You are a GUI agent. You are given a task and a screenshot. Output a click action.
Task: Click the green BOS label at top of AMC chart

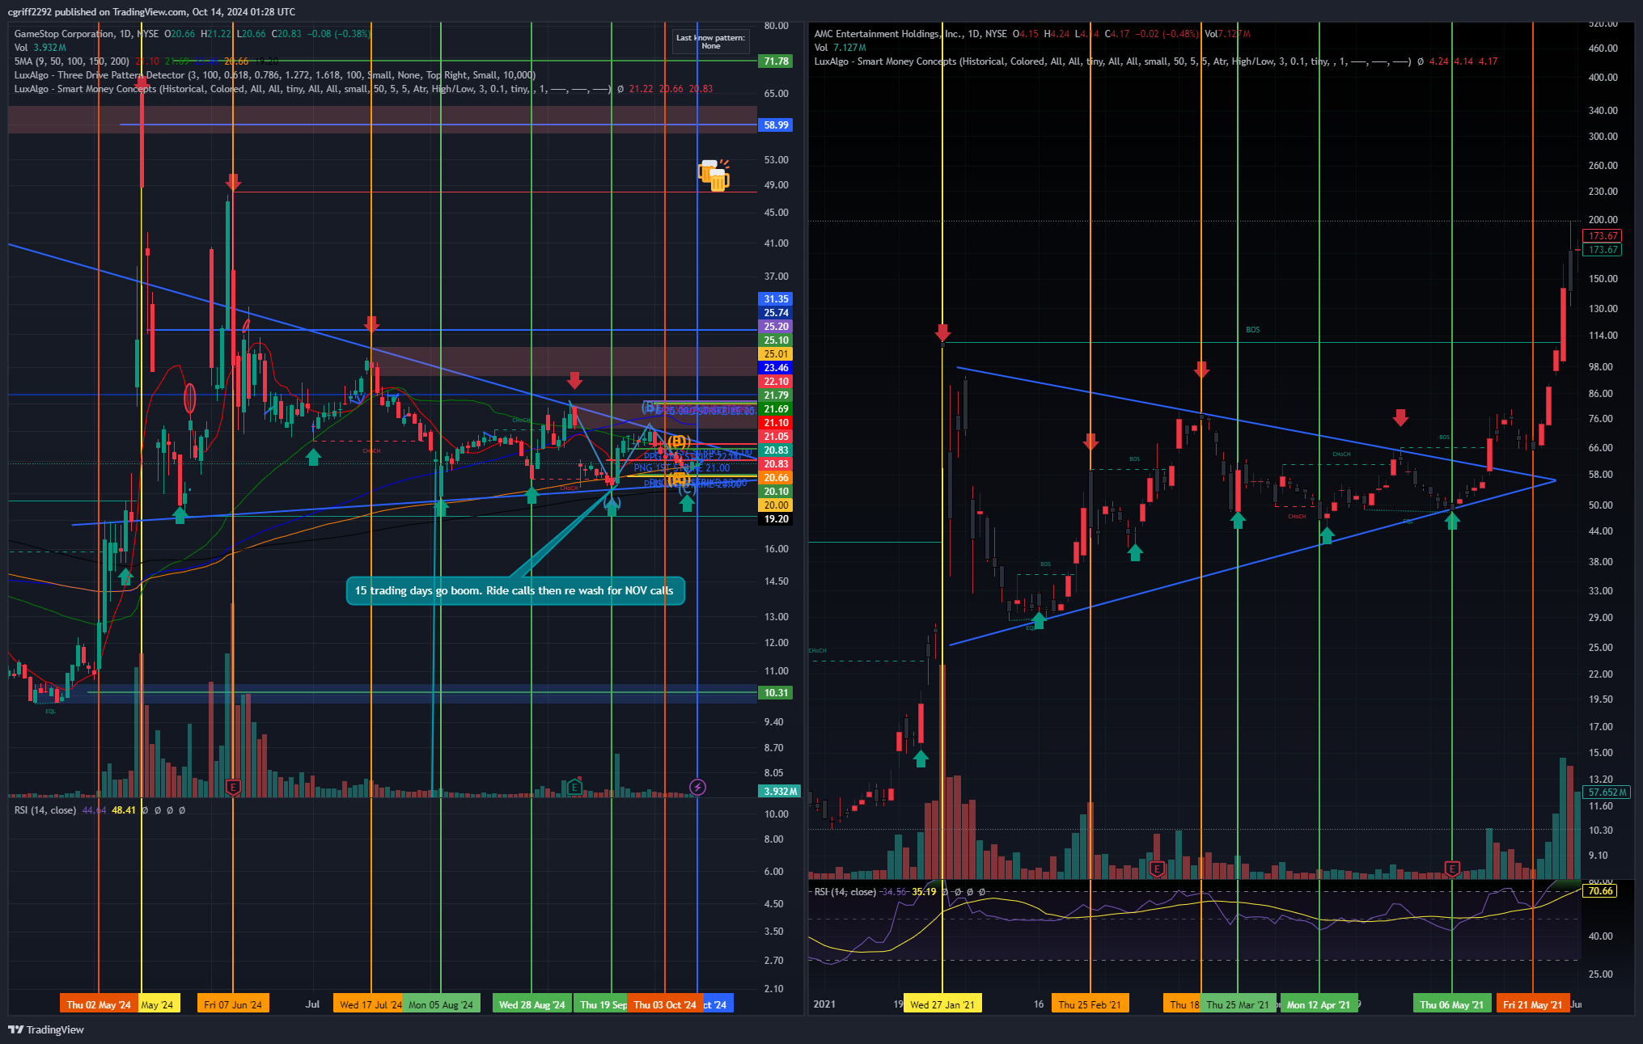tap(1252, 330)
